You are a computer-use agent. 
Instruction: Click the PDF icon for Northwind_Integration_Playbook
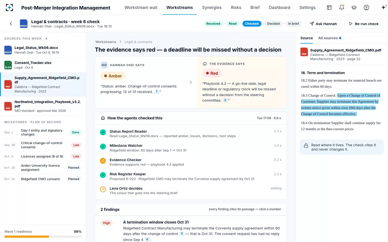click(x=8, y=106)
